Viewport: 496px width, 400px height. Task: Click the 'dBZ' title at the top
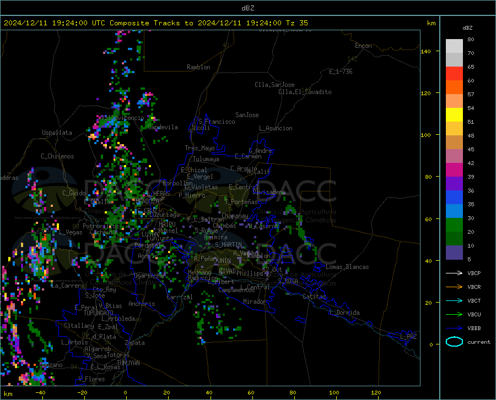click(247, 8)
